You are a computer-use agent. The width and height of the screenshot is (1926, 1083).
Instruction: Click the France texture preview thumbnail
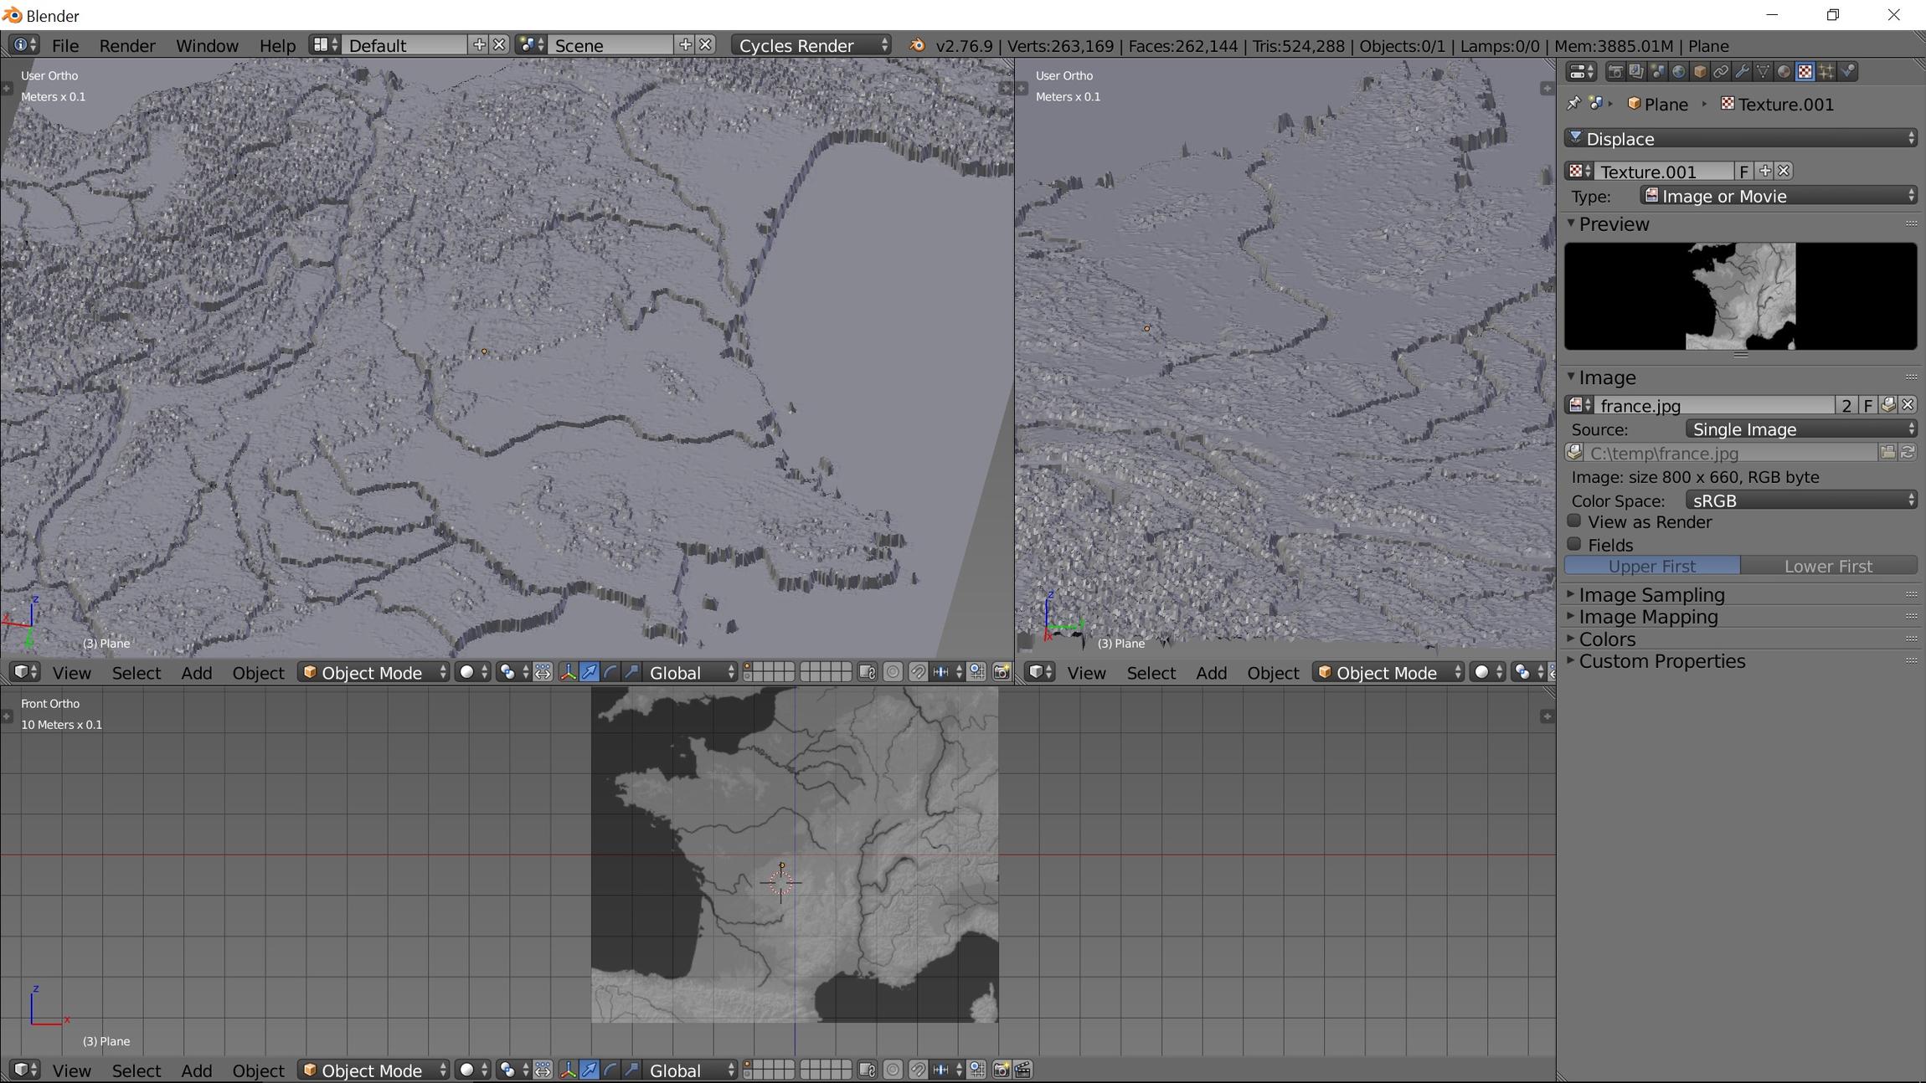[1740, 296]
